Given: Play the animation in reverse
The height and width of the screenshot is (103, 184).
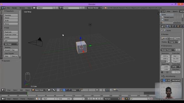Looking at the screenshot, I should pyautogui.click(x=94, y=99).
